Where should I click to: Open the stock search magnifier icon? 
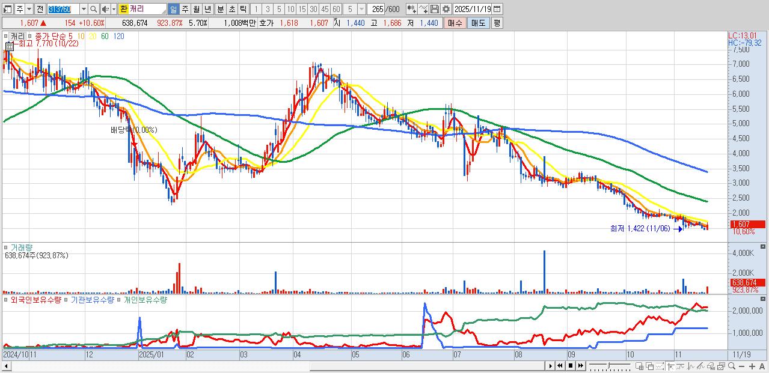(93, 9)
